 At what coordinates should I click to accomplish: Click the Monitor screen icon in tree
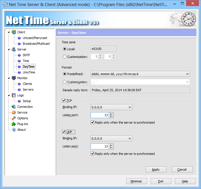point(14,78)
